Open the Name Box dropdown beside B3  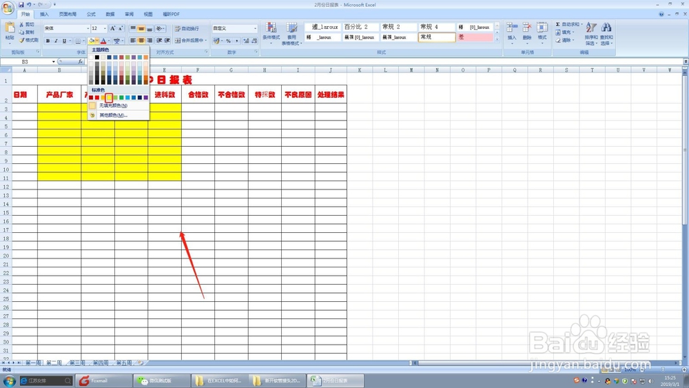pyautogui.click(x=54, y=61)
